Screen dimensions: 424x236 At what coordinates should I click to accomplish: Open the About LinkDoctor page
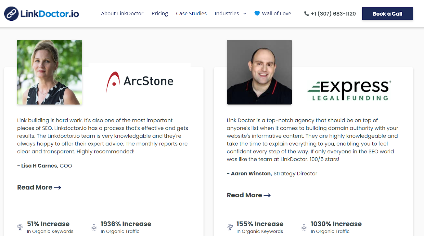click(122, 13)
